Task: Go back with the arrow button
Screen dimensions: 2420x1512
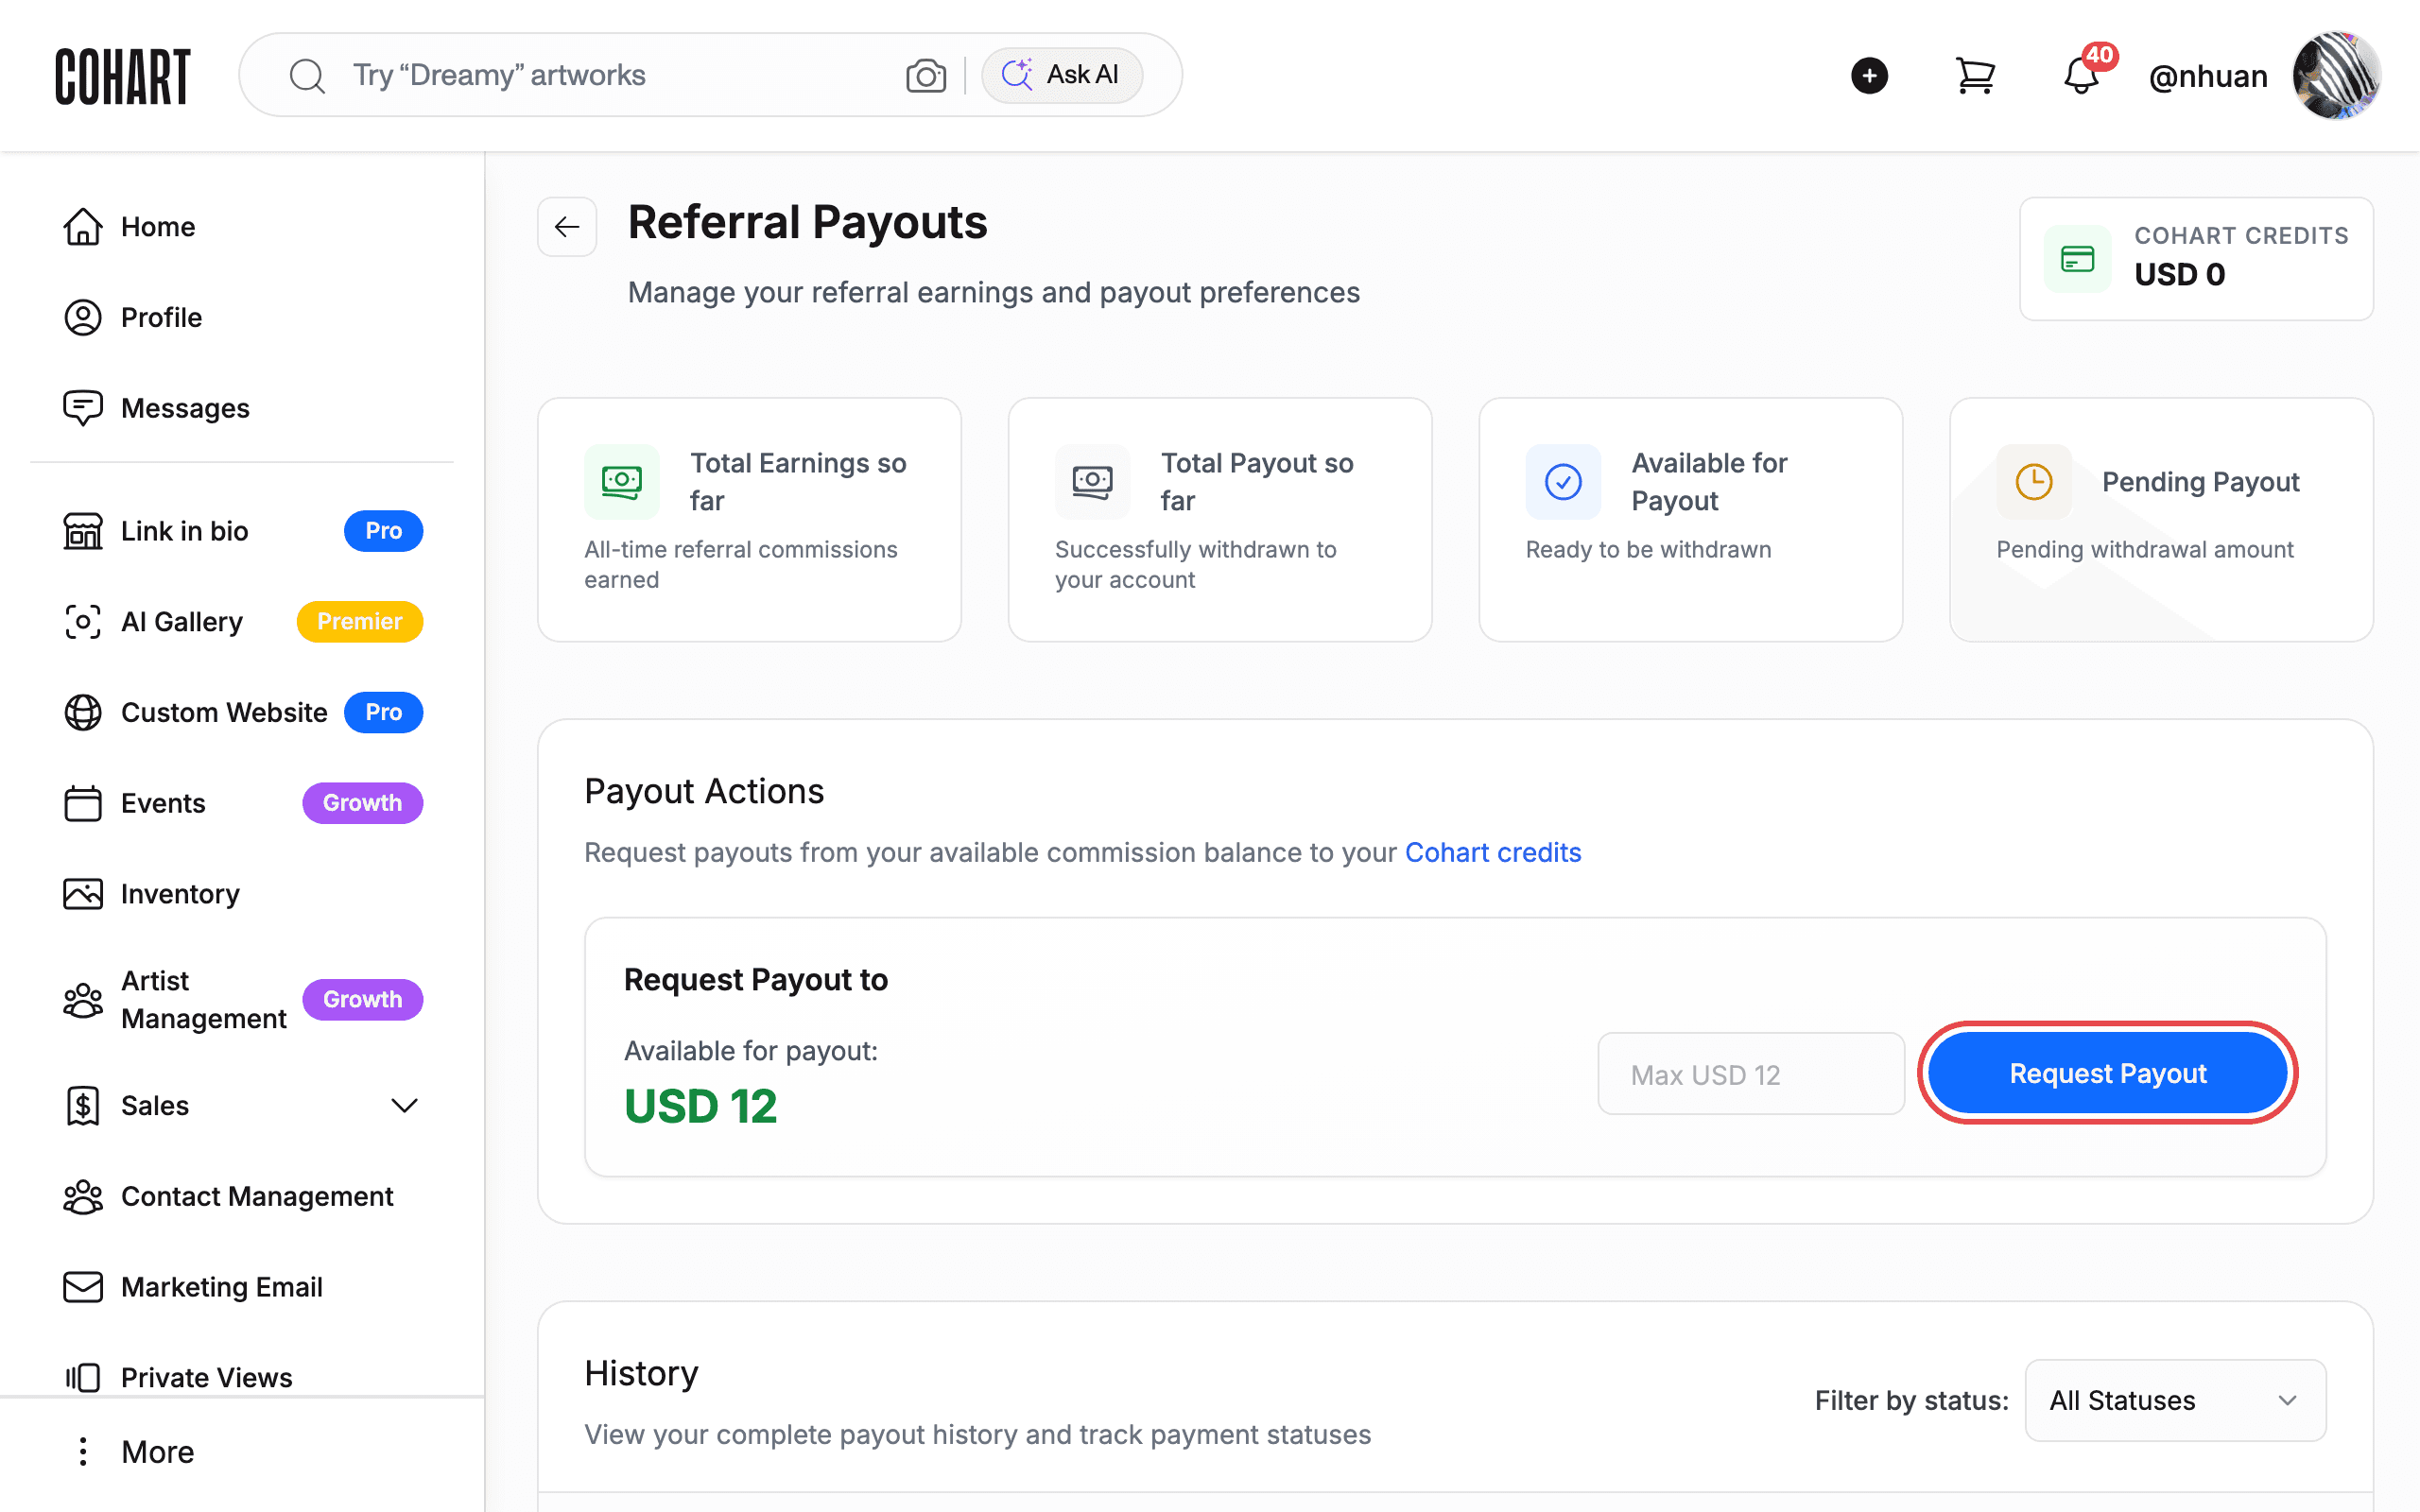Action: pyautogui.click(x=567, y=227)
